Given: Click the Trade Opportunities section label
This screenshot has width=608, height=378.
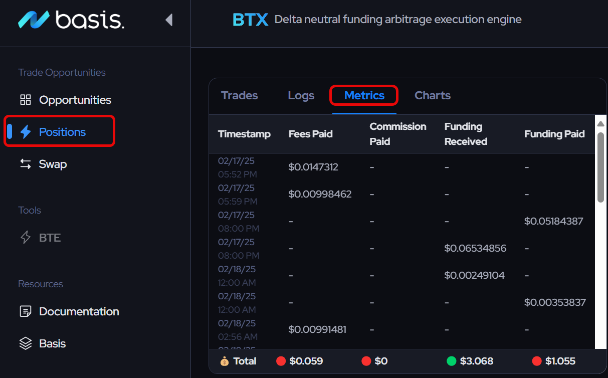Looking at the screenshot, I should pos(62,72).
